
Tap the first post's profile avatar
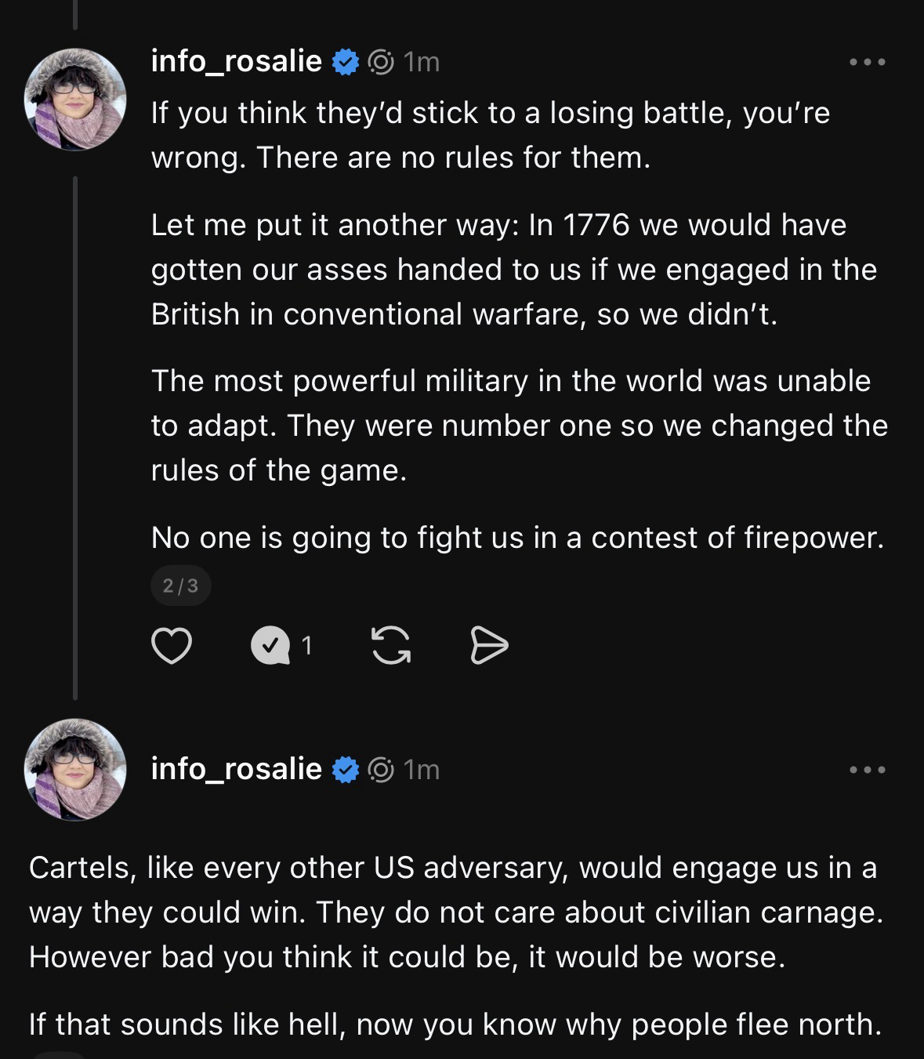(75, 100)
